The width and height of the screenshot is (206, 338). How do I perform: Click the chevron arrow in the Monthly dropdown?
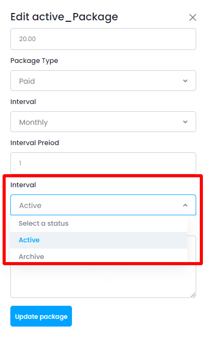tap(185, 122)
